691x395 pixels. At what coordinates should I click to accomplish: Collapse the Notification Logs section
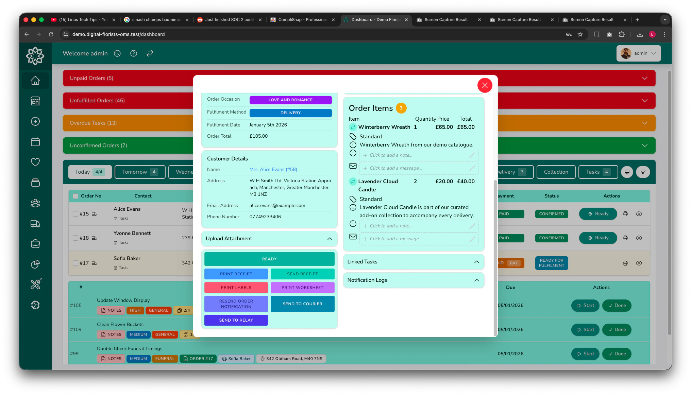click(476, 280)
